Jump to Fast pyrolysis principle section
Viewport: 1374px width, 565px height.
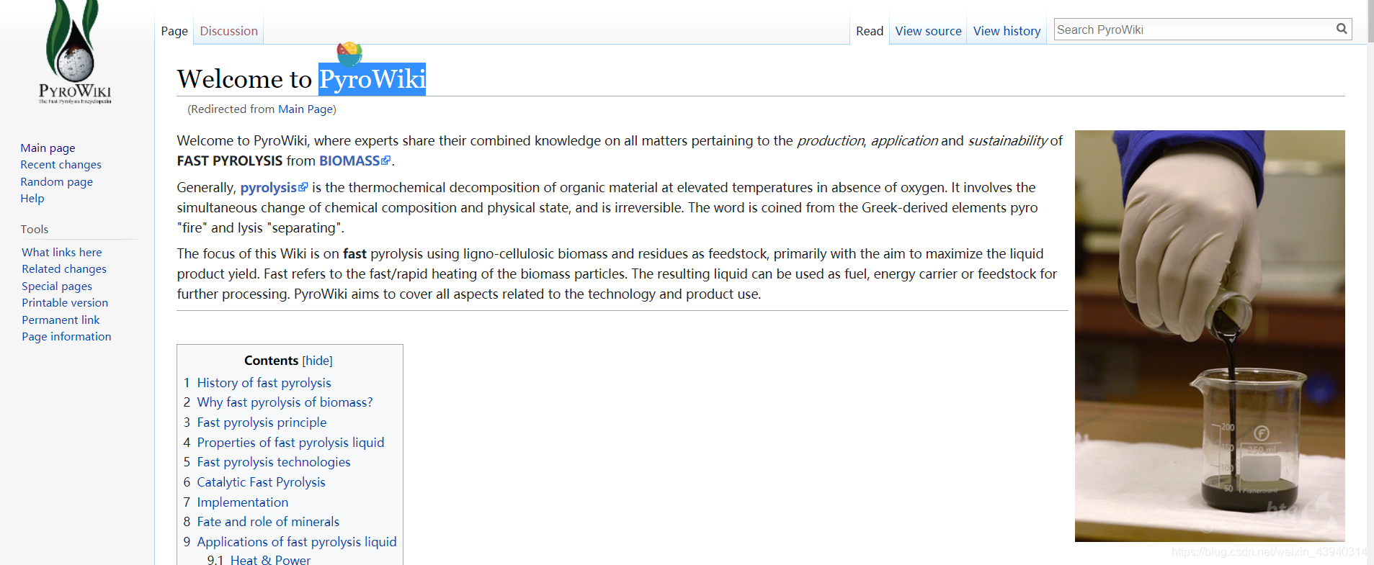262,422
